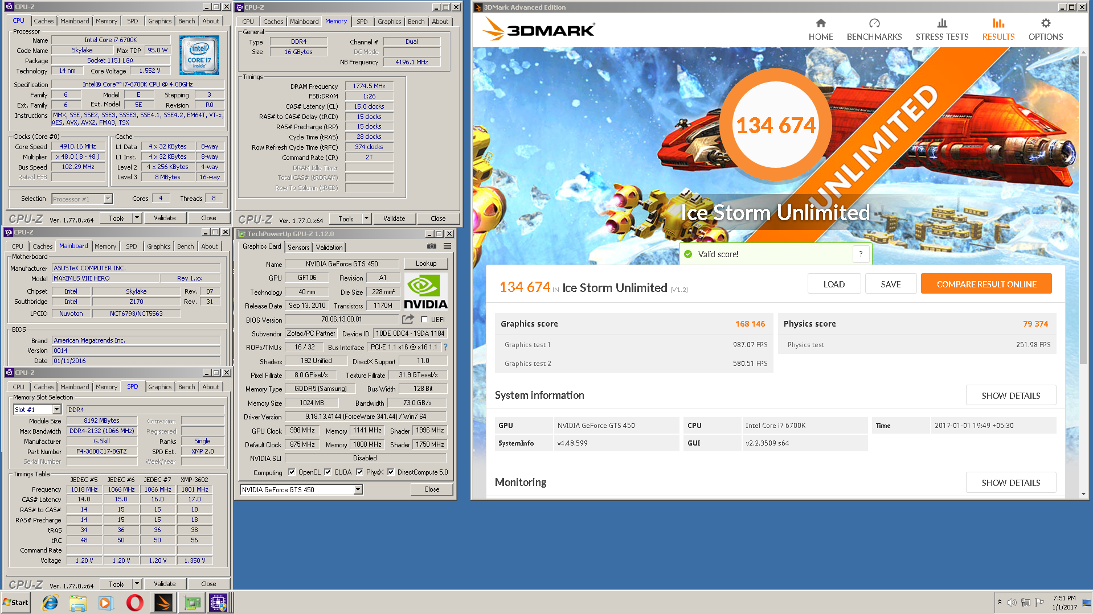Switch to 3DMark via taskbar icon
The width and height of the screenshot is (1093, 614).
click(163, 603)
